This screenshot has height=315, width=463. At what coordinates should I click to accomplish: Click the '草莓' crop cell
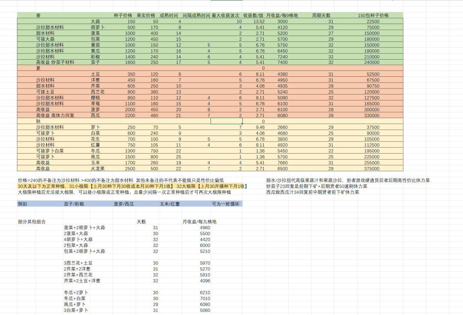95,104
